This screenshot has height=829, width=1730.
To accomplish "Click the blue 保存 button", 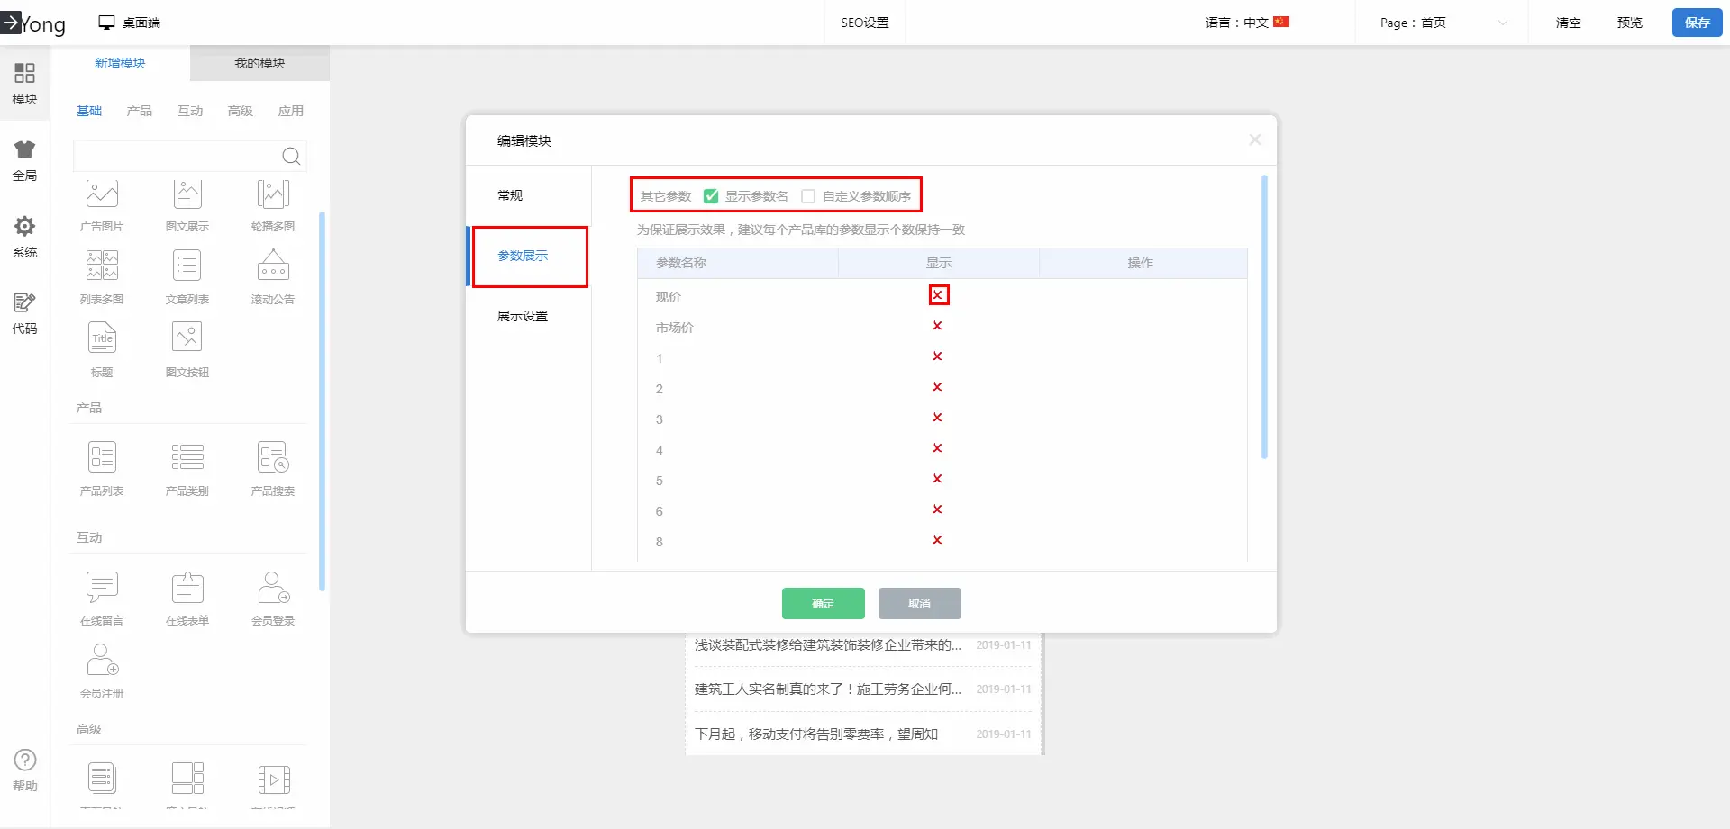I will click(x=1697, y=23).
